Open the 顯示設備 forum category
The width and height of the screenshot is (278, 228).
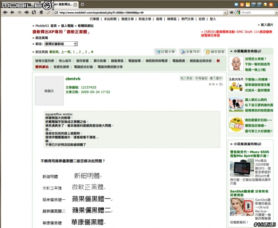(x=100, y=61)
